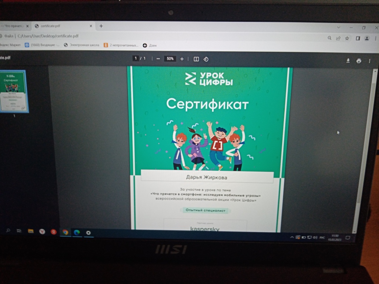The height and width of the screenshot is (284, 379).
Task: Open 'Дзен' bookmark
Action: point(150,45)
